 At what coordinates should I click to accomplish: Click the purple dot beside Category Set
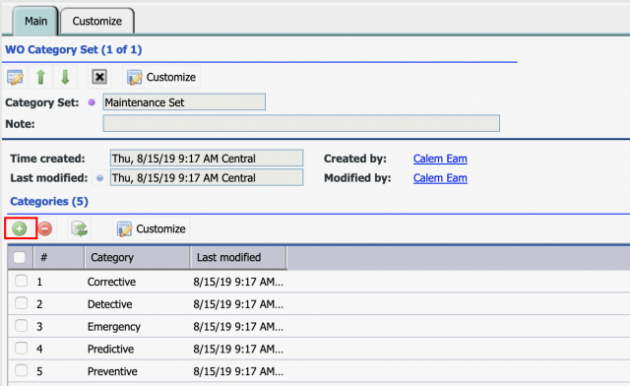point(92,102)
